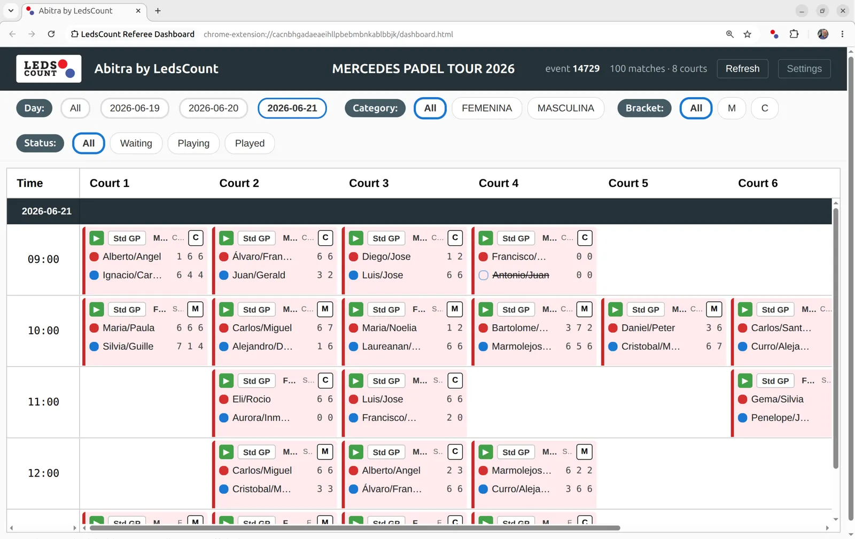855x539 pixels.
Task: Click the play icon on the Carlos/Miguel vs Alejandro match
Action: click(227, 309)
